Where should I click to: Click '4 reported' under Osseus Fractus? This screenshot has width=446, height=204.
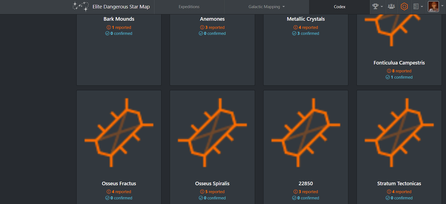(x=119, y=192)
